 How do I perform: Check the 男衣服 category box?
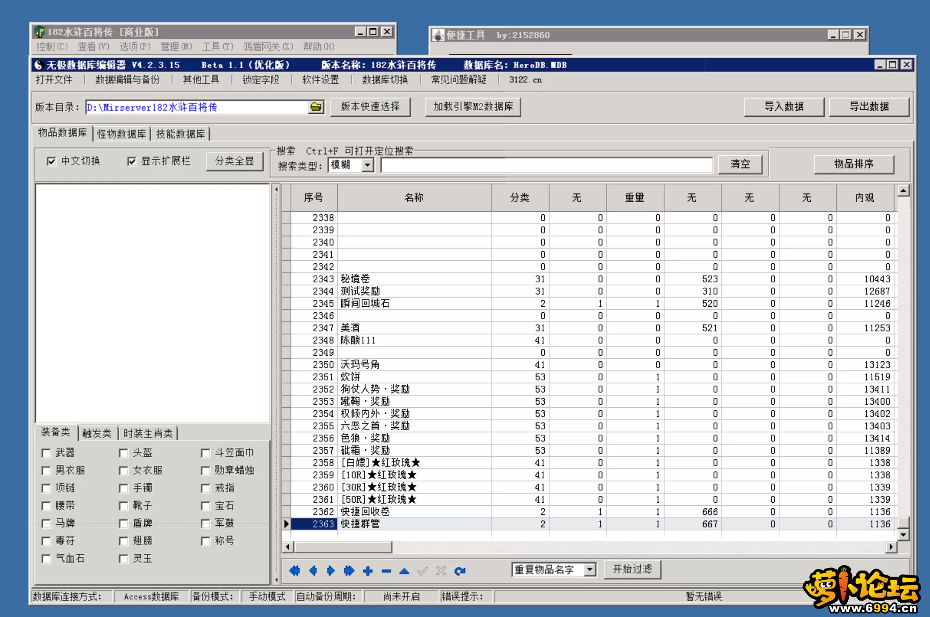pyautogui.click(x=46, y=471)
